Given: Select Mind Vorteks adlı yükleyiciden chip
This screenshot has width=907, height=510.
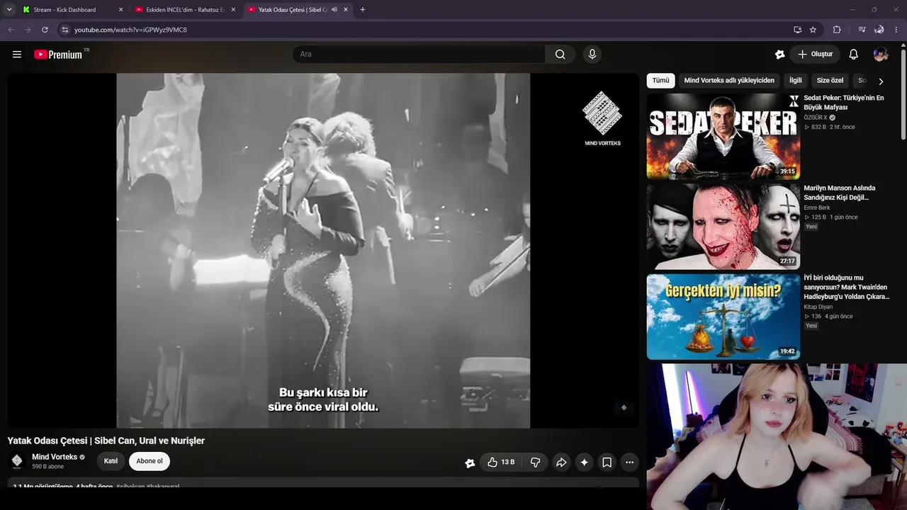Looking at the screenshot, I should coord(729,81).
